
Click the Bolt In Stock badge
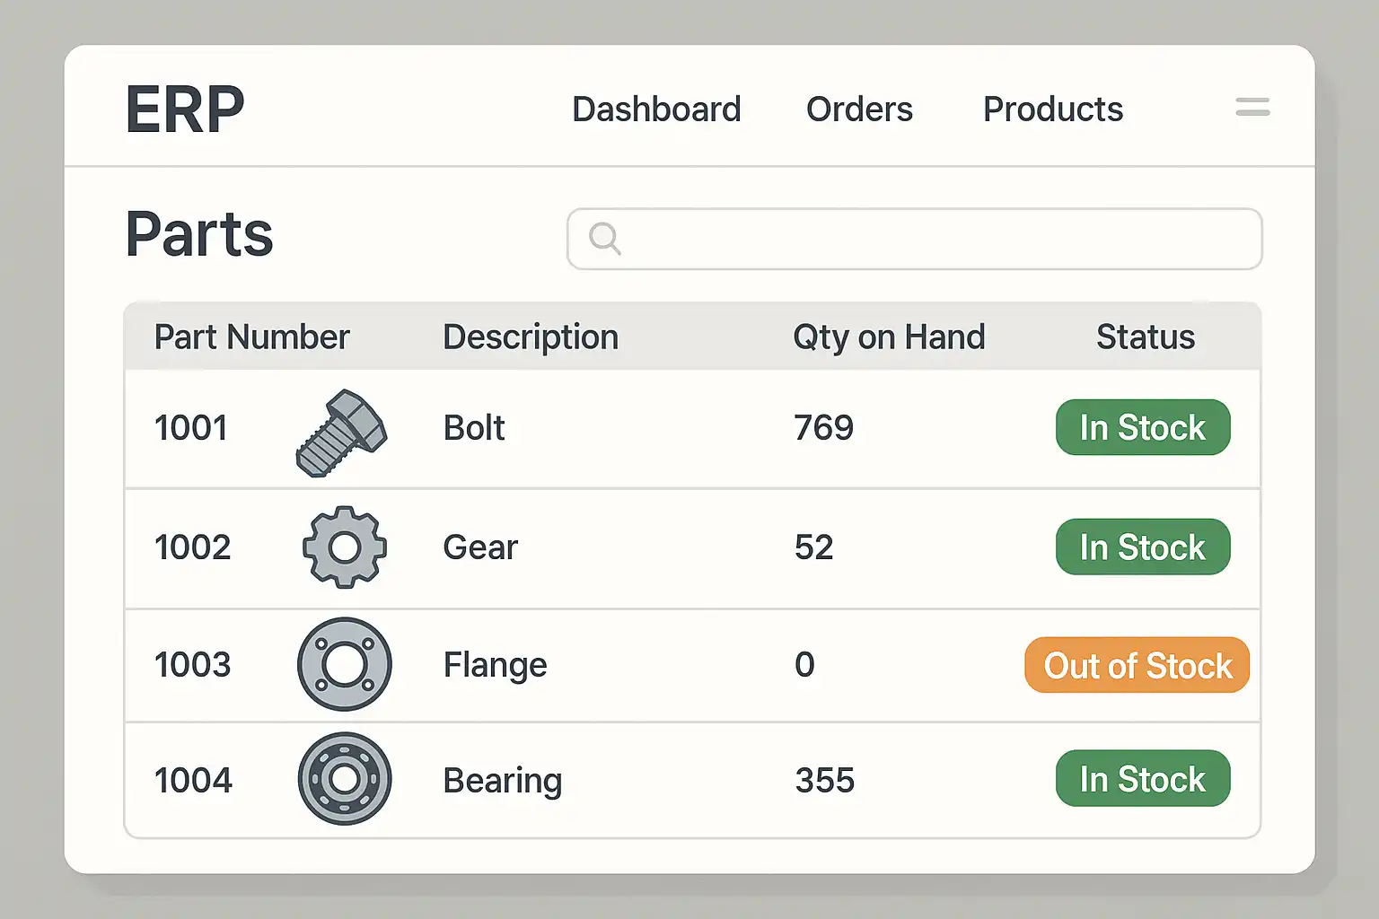pyautogui.click(x=1143, y=428)
